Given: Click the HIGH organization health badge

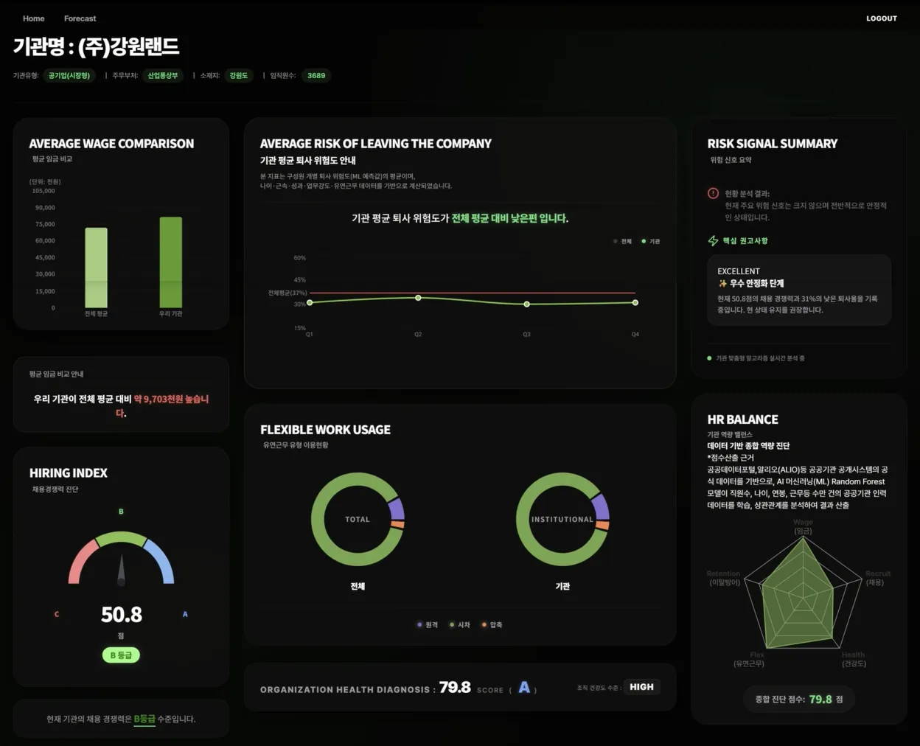Looking at the screenshot, I should (641, 687).
